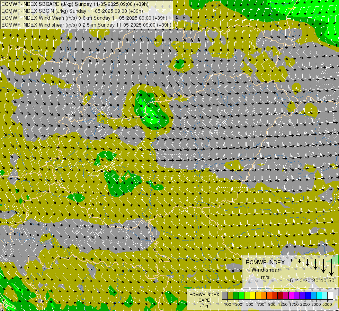The width and height of the screenshot is (339, 311).
Task: Click the '3000' CAPE scale value
Action: (316, 304)
